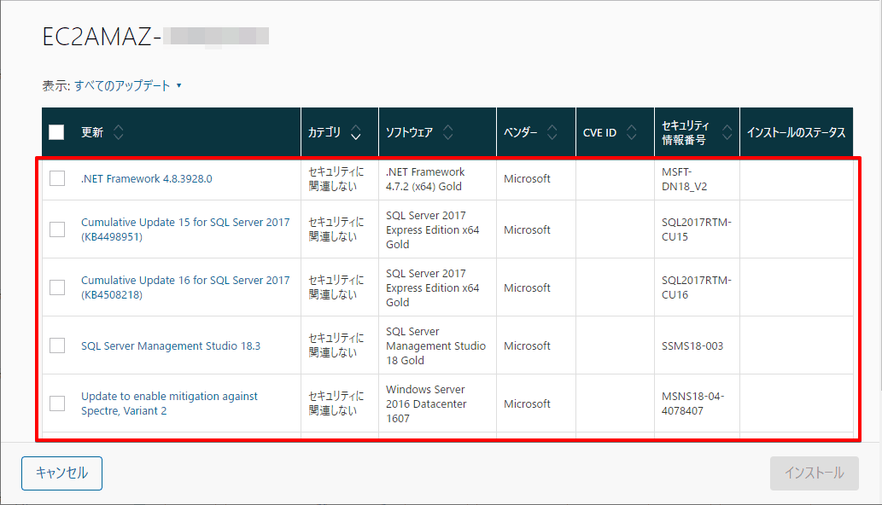Tick the select-all checkbox in the table header
This screenshot has width=882, height=505.
pos(56,132)
